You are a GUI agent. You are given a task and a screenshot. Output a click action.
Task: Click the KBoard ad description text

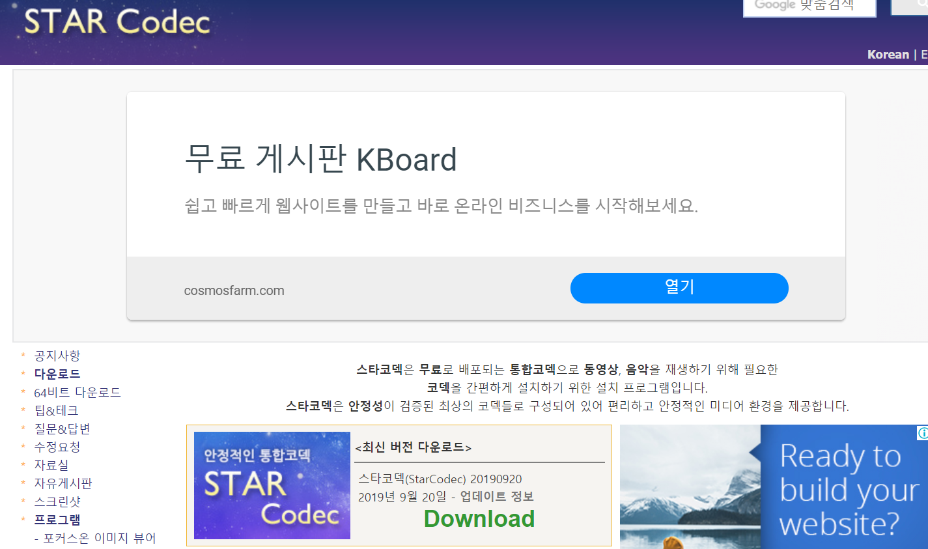pos(441,206)
